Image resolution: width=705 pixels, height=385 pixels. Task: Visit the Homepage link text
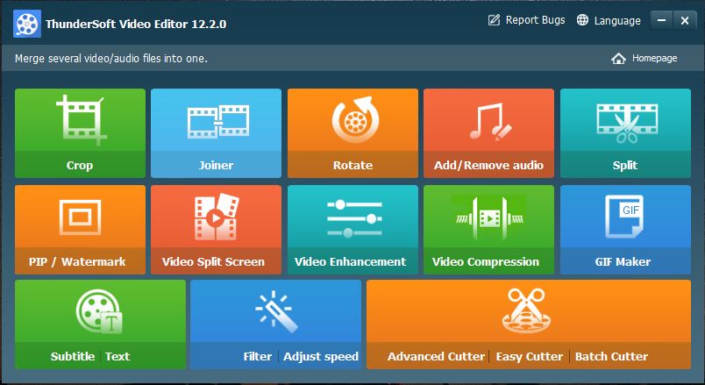click(x=655, y=59)
